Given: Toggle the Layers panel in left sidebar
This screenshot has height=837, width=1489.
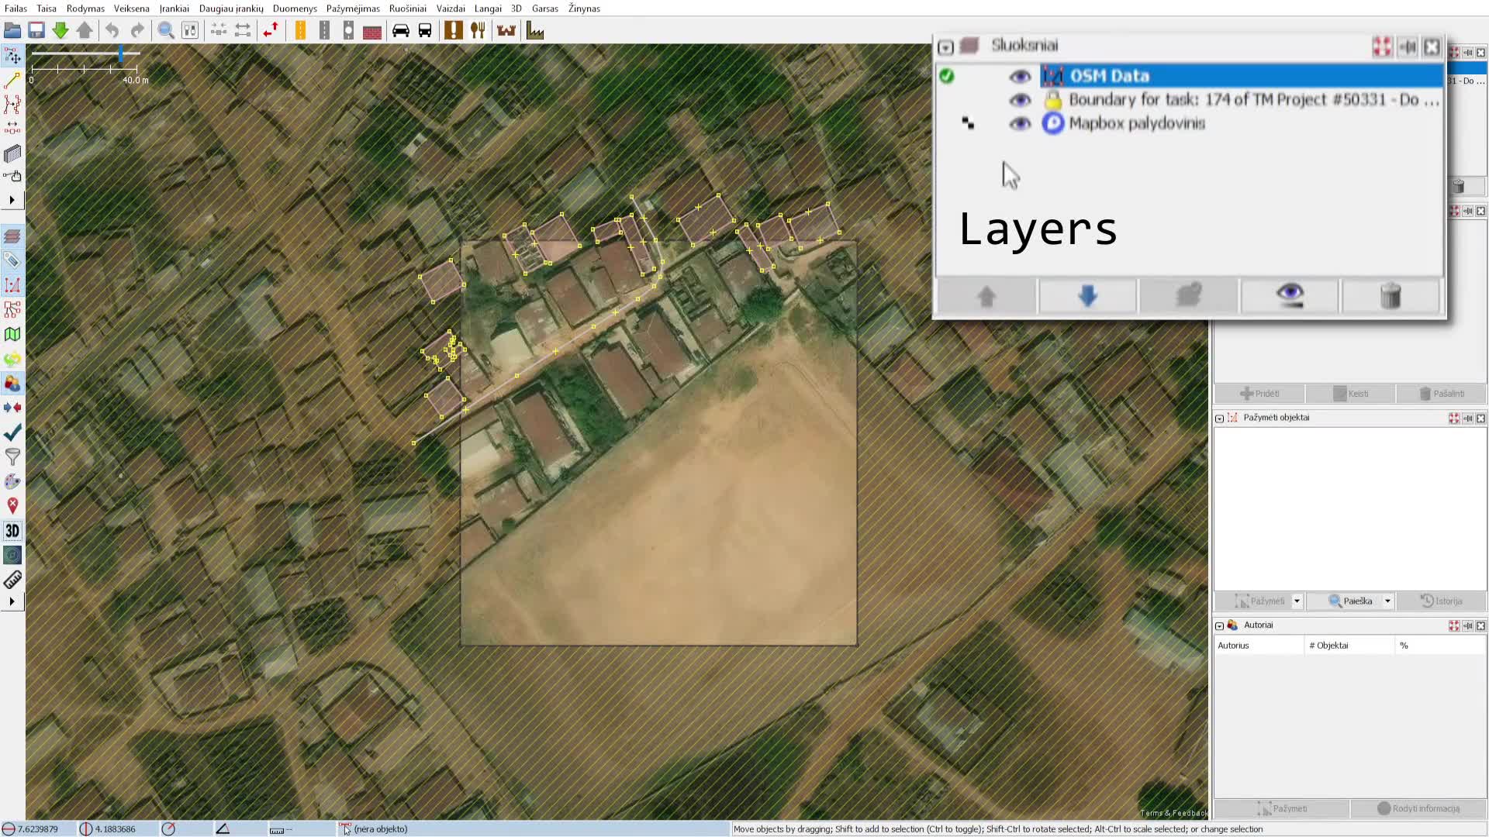Looking at the screenshot, I should point(12,236).
